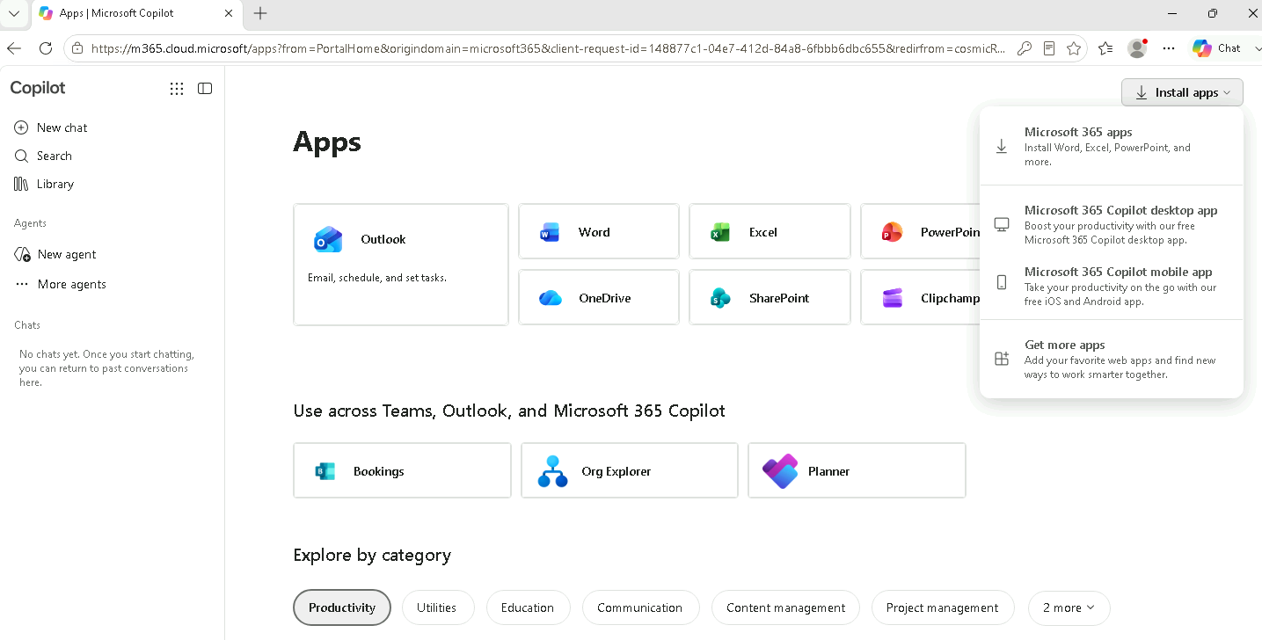Open the OneDrive app tile
1262x640 pixels.
point(599,298)
